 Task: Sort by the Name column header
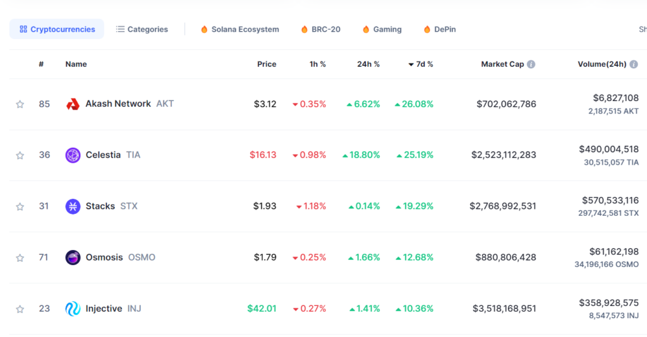point(76,64)
